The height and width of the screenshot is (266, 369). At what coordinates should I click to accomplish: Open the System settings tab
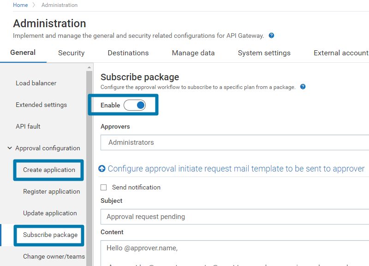click(x=264, y=53)
